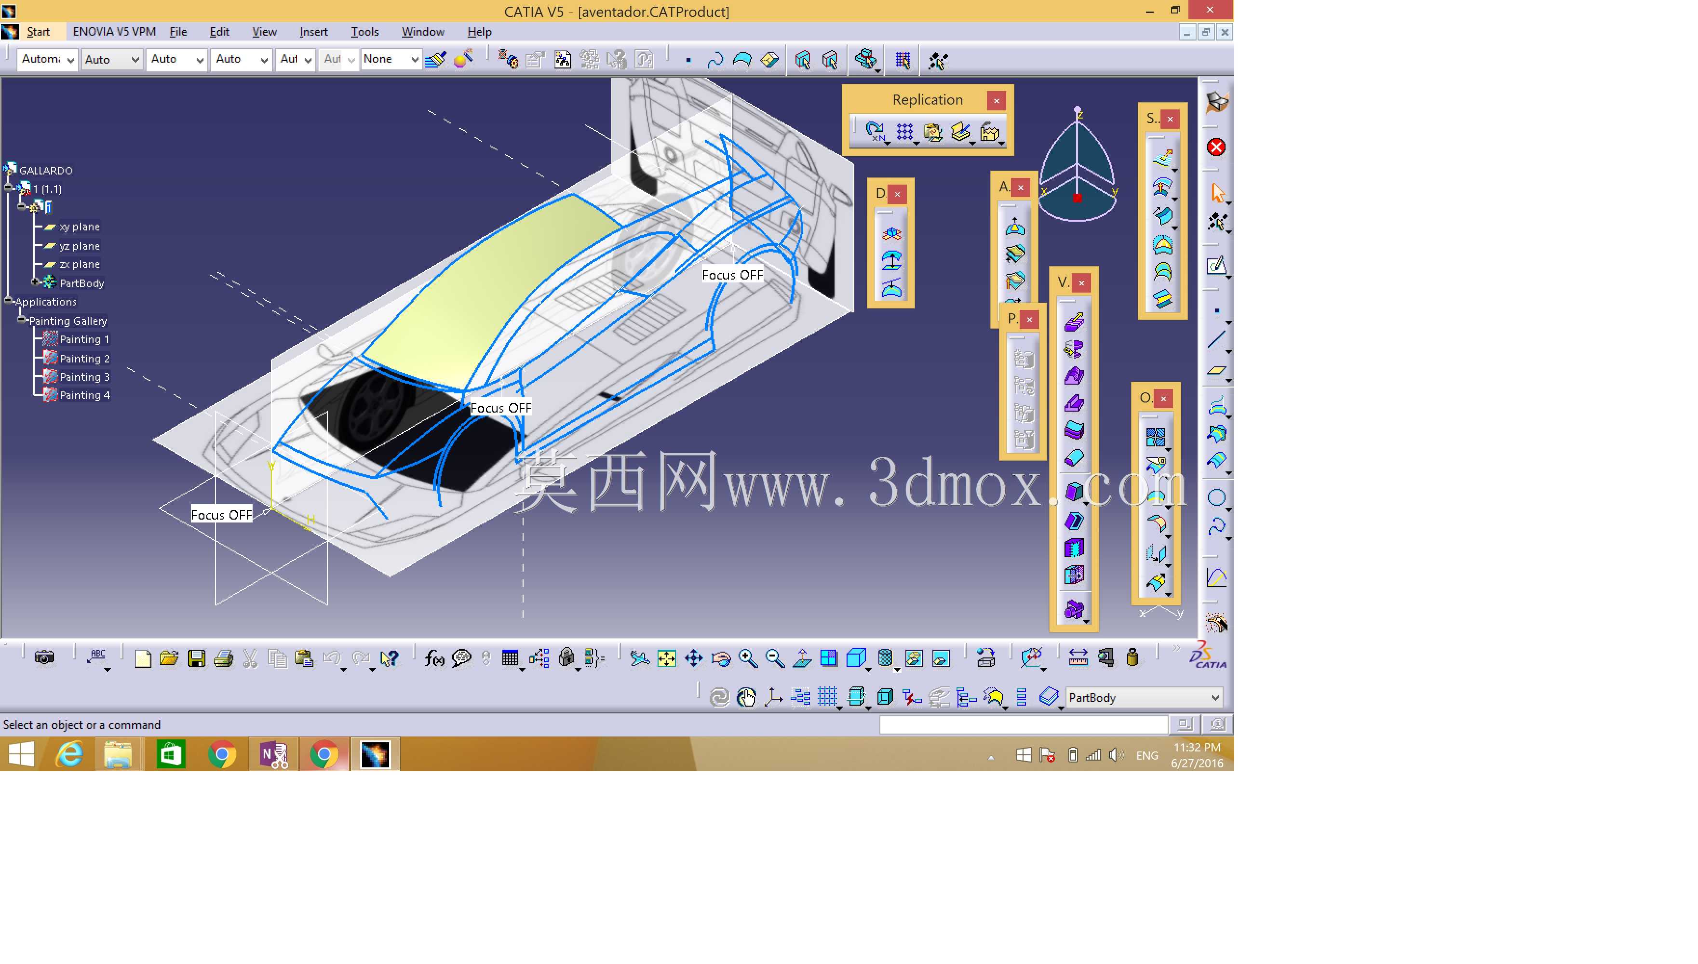
Task: Activate the What's This help cursor
Action: (390, 658)
